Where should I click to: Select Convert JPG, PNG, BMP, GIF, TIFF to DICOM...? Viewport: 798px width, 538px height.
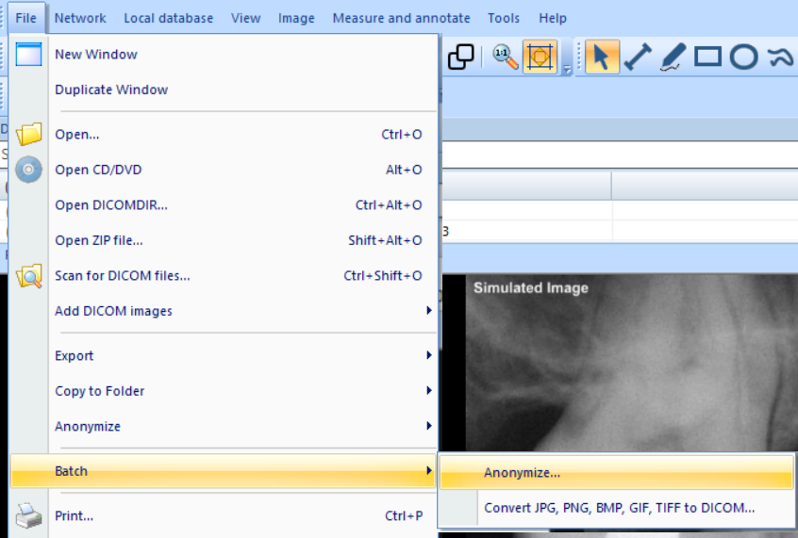pyautogui.click(x=616, y=508)
